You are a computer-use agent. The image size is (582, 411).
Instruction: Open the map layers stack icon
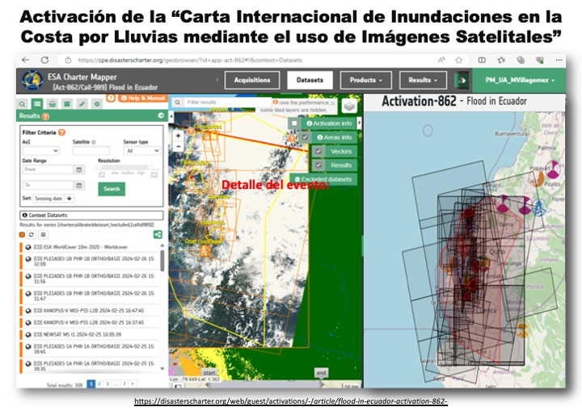(x=348, y=107)
